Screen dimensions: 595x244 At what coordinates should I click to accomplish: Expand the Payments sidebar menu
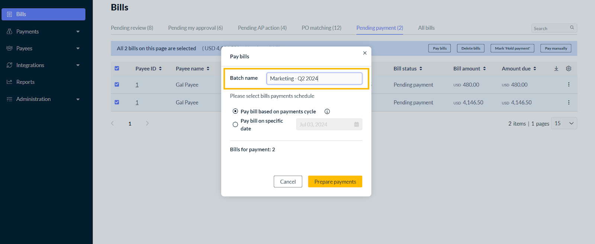click(78, 32)
